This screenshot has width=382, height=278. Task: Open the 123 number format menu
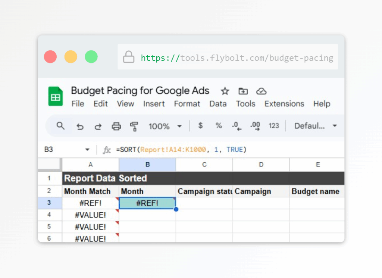point(274,126)
